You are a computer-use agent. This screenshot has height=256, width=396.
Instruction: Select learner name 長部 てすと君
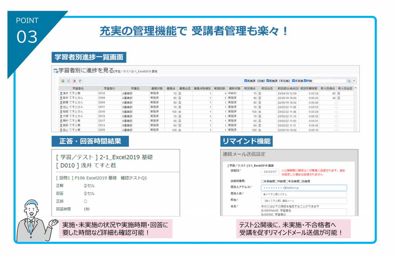pyautogui.click(x=72, y=125)
